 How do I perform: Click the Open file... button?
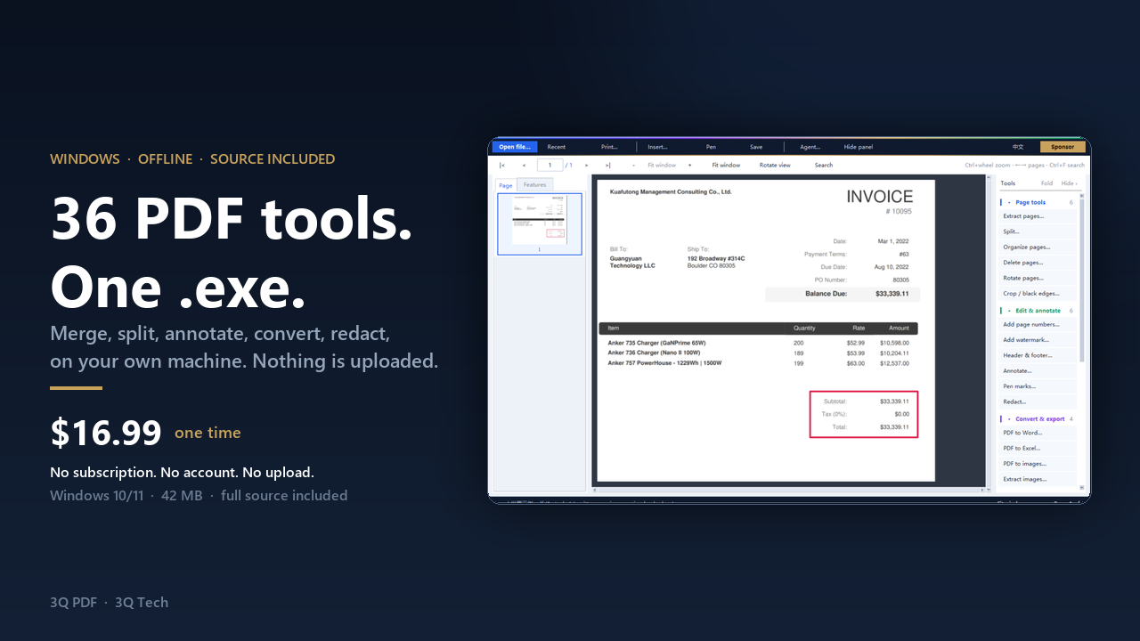(515, 147)
